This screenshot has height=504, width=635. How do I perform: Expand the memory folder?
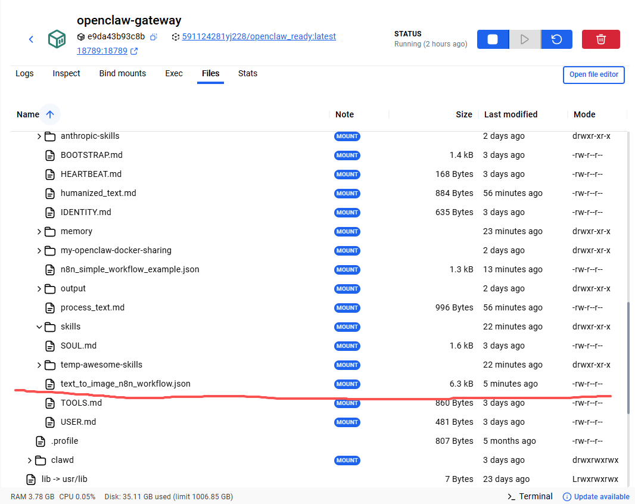point(39,232)
